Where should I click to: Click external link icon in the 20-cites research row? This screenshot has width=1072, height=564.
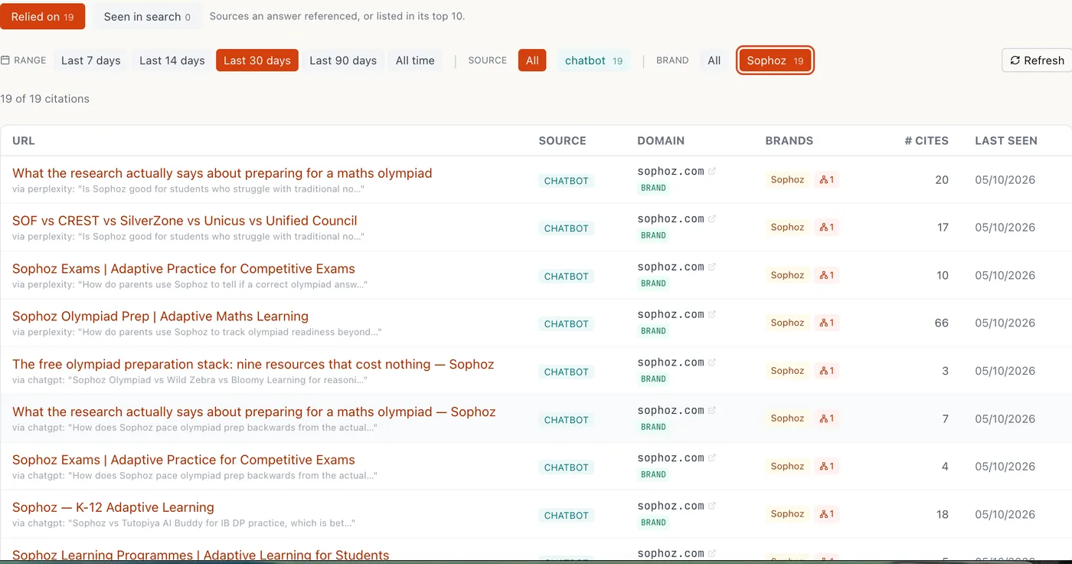pos(712,172)
